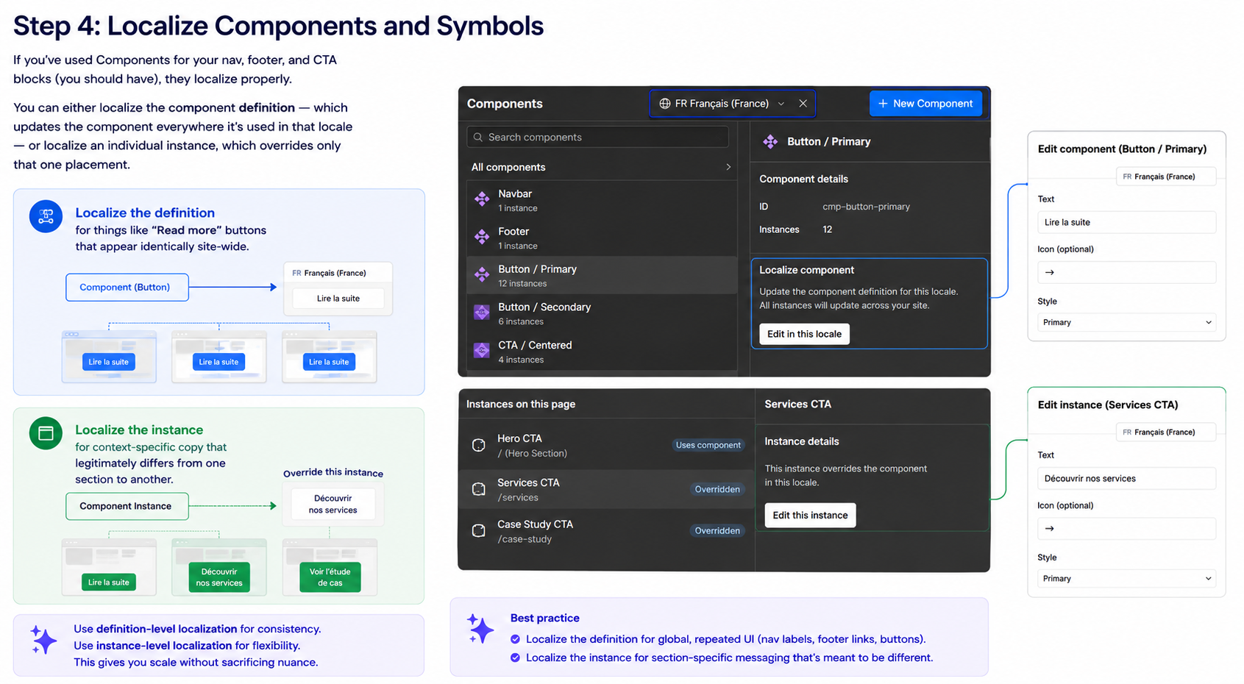Click the Localize the definition blue icon

[46, 216]
